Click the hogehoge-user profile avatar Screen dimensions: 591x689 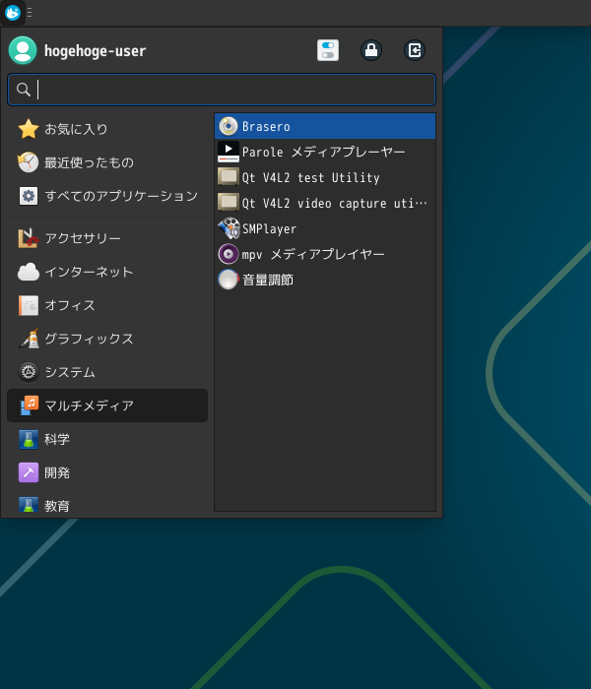pyautogui.click(x=23, y=50)
